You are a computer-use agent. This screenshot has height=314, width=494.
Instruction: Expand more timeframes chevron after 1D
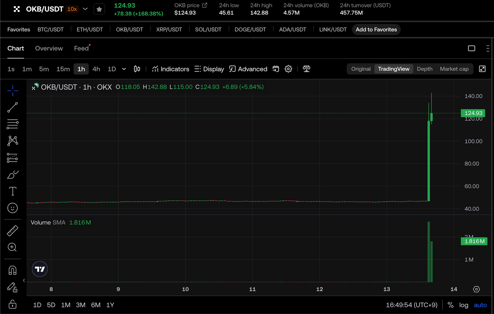[124, 69]
